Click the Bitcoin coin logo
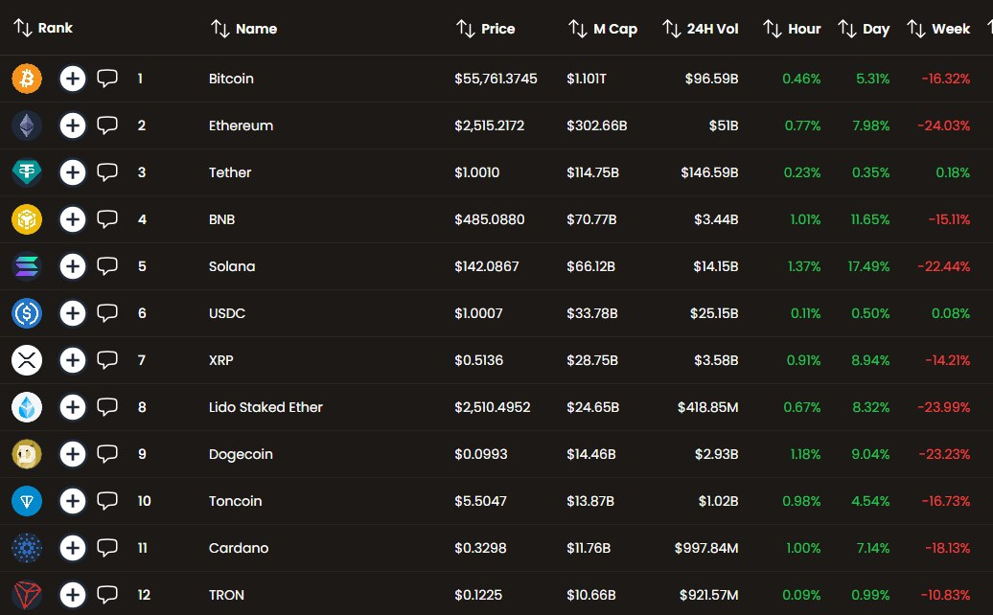This screenshot has width=993, height=615. pyautogui.click(x=27, y=79)
